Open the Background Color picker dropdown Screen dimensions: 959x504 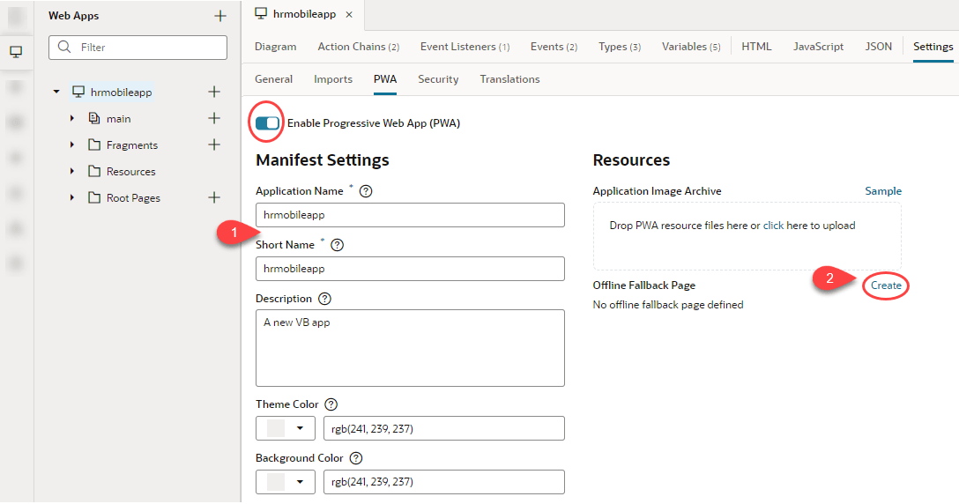[300, 481]
